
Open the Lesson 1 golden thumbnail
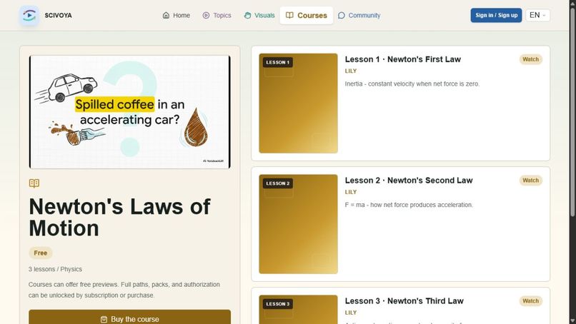click(298, 103)
